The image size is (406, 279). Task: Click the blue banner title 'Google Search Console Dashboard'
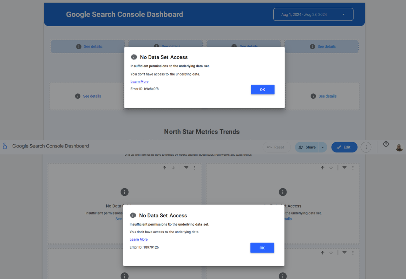pyautogui.click(x=124, y=14)
